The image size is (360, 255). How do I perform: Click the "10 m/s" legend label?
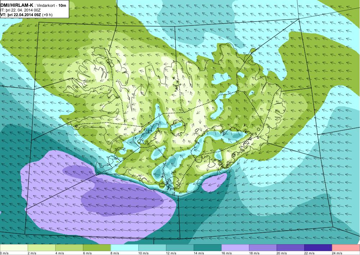[144, 253]
